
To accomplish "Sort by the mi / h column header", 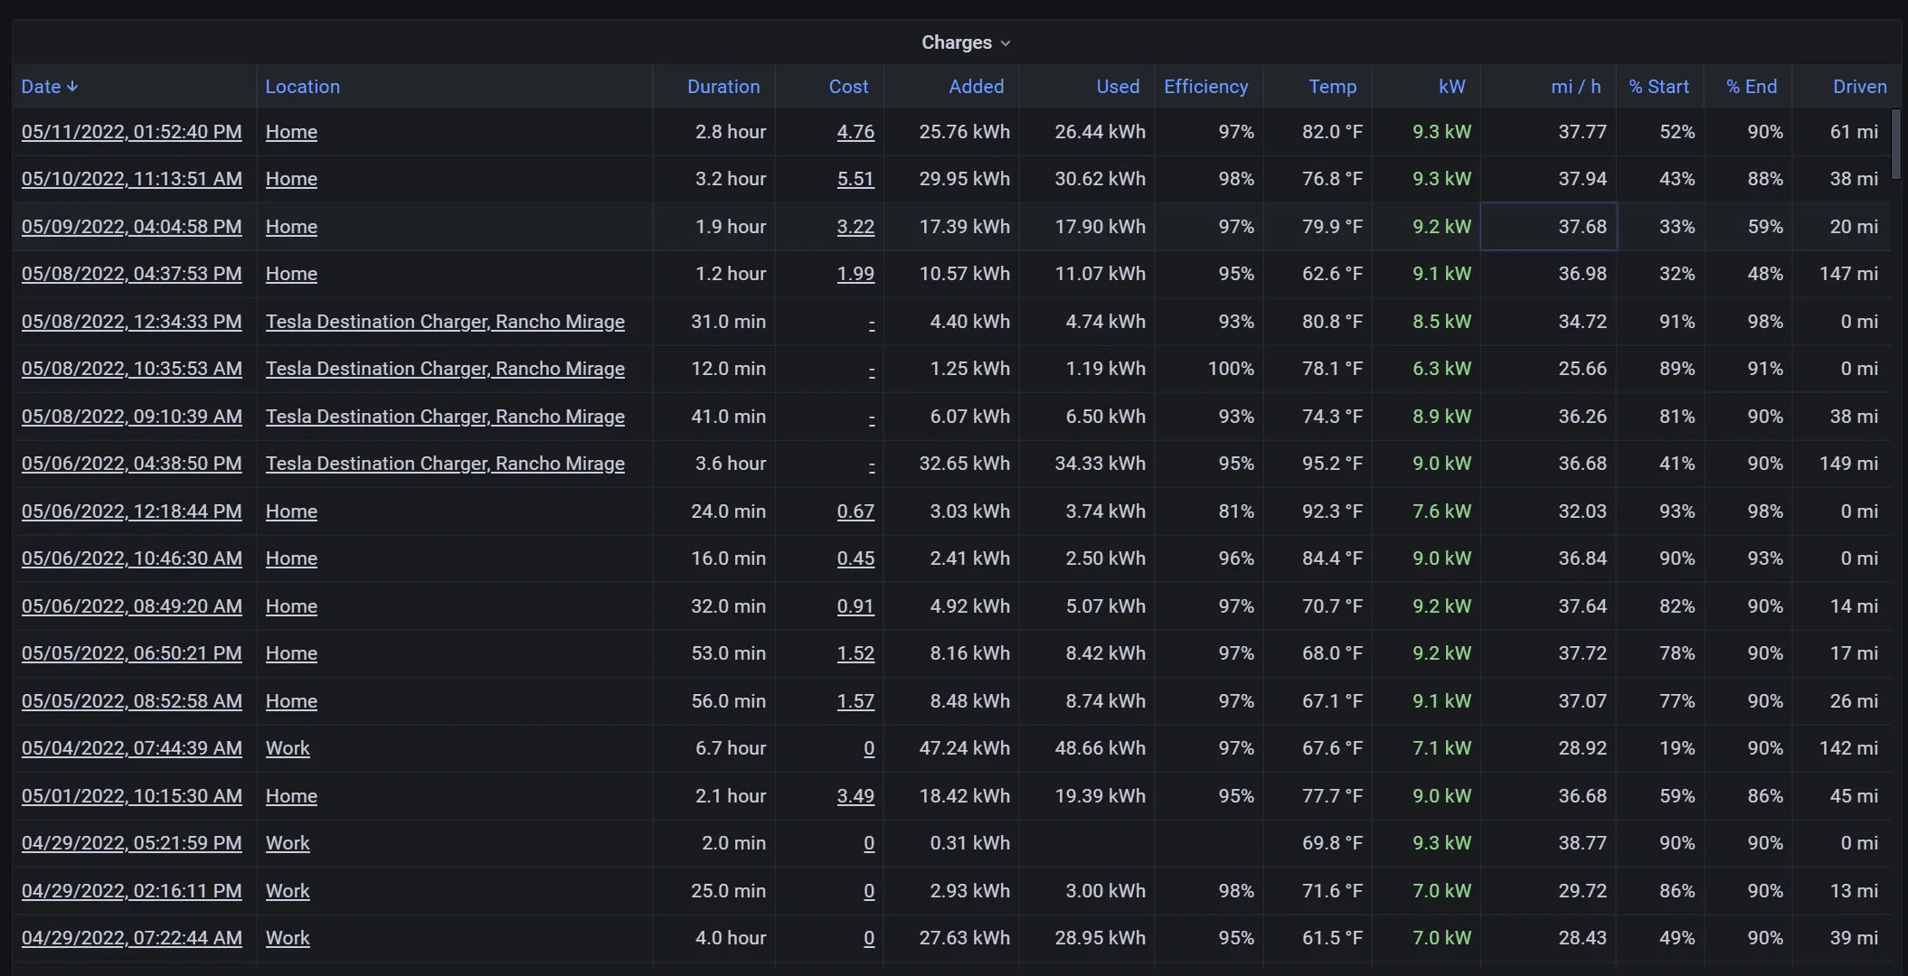I will pos(1575,87).
